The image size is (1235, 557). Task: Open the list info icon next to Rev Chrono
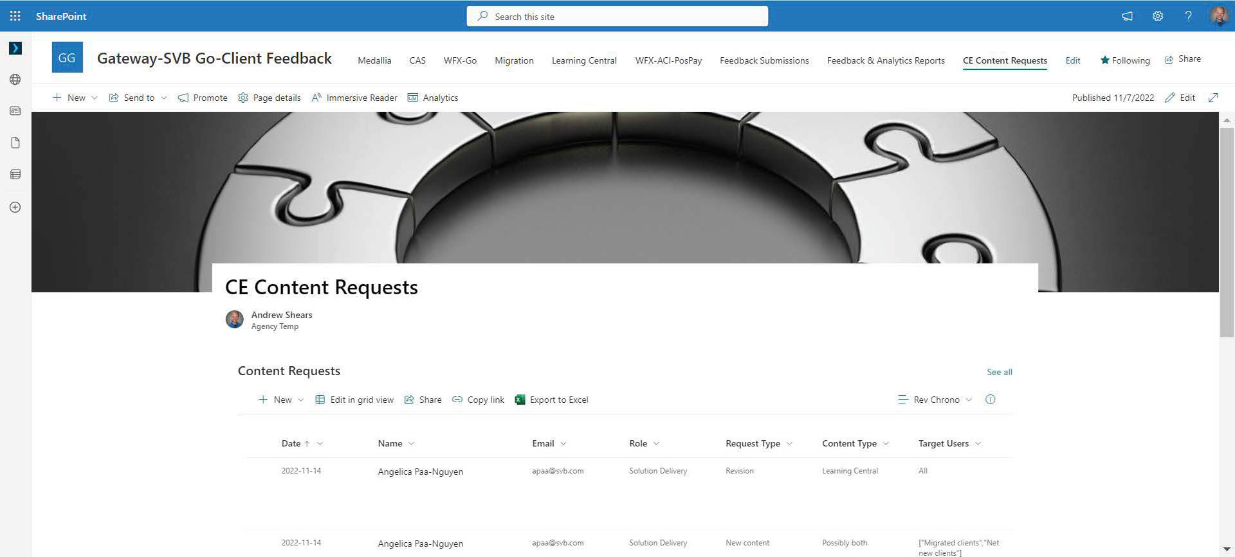(991, 400)
